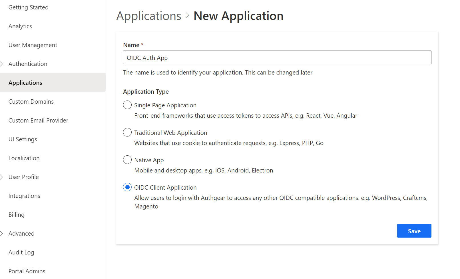This screenshot has height=279, width=460.
Task: Open Custom Email Provider settings
Action: click(38, 120)
